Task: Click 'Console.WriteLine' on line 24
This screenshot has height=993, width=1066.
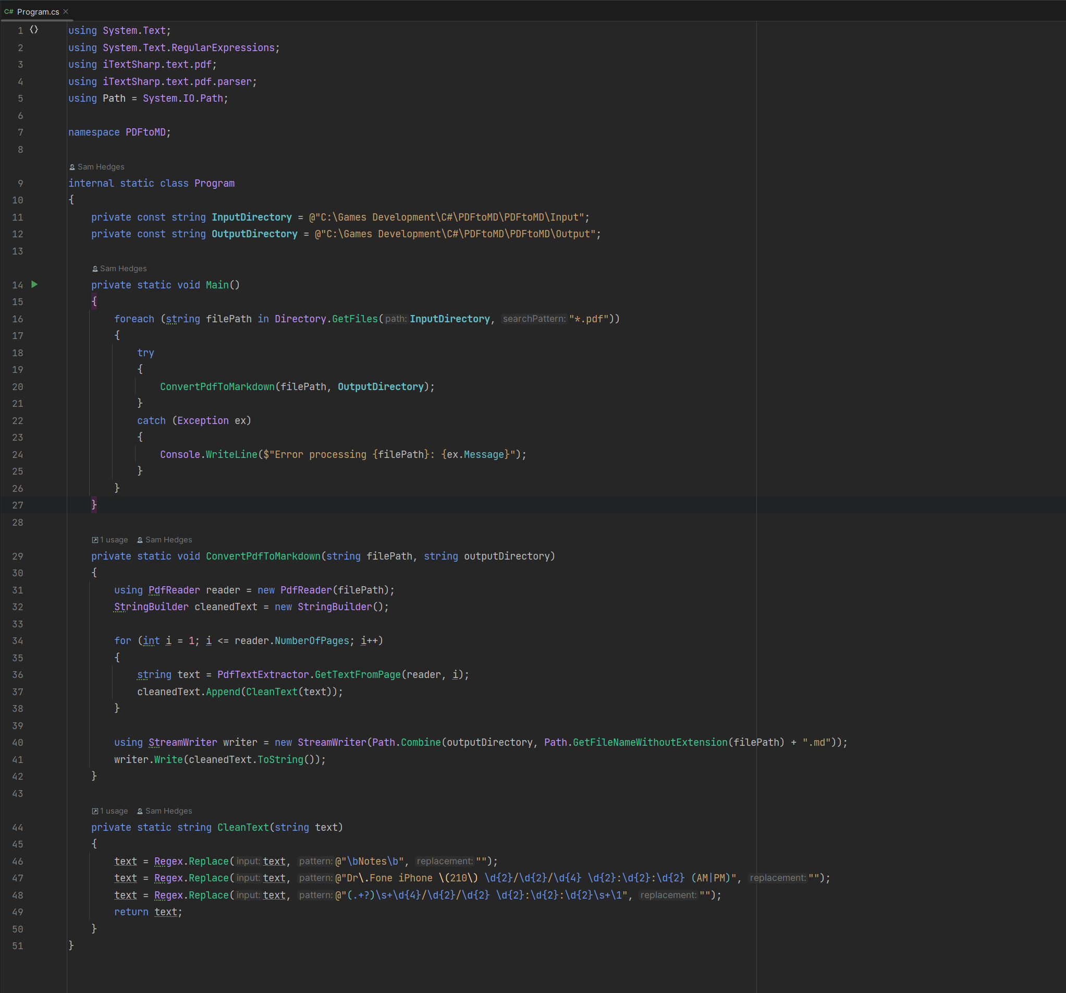Action: tap(209, 454)
